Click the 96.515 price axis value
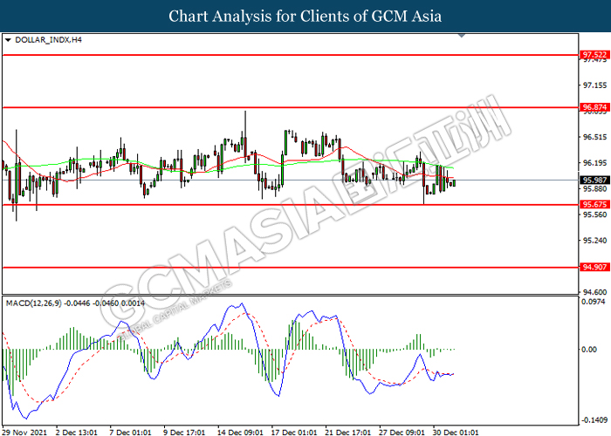This screenshot has height=436, width=611. [594, 137]
